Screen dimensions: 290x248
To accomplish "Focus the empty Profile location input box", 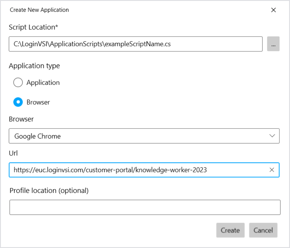I will [x=145, y=207].
